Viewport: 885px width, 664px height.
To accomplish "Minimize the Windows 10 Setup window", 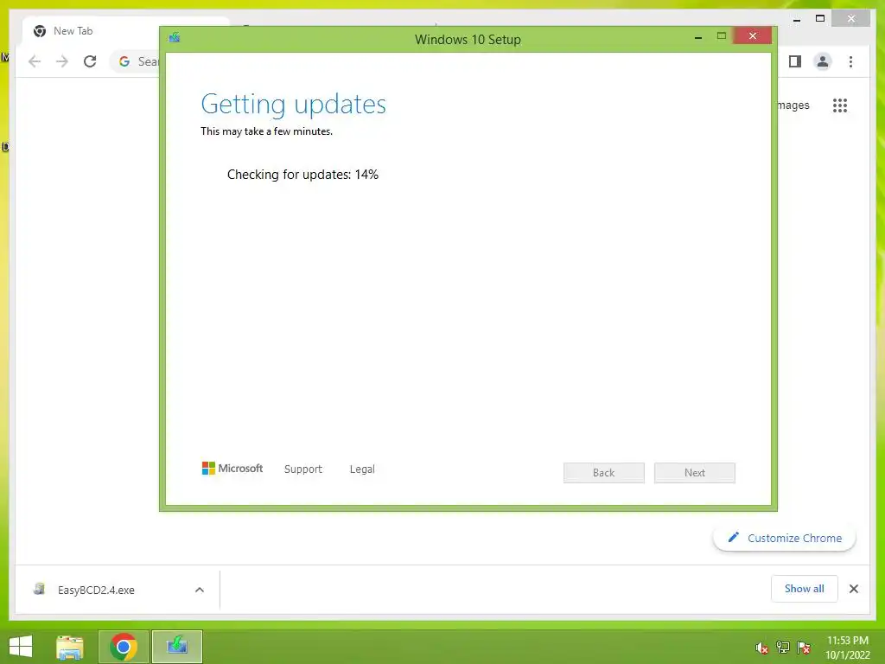I will [698, 36].
